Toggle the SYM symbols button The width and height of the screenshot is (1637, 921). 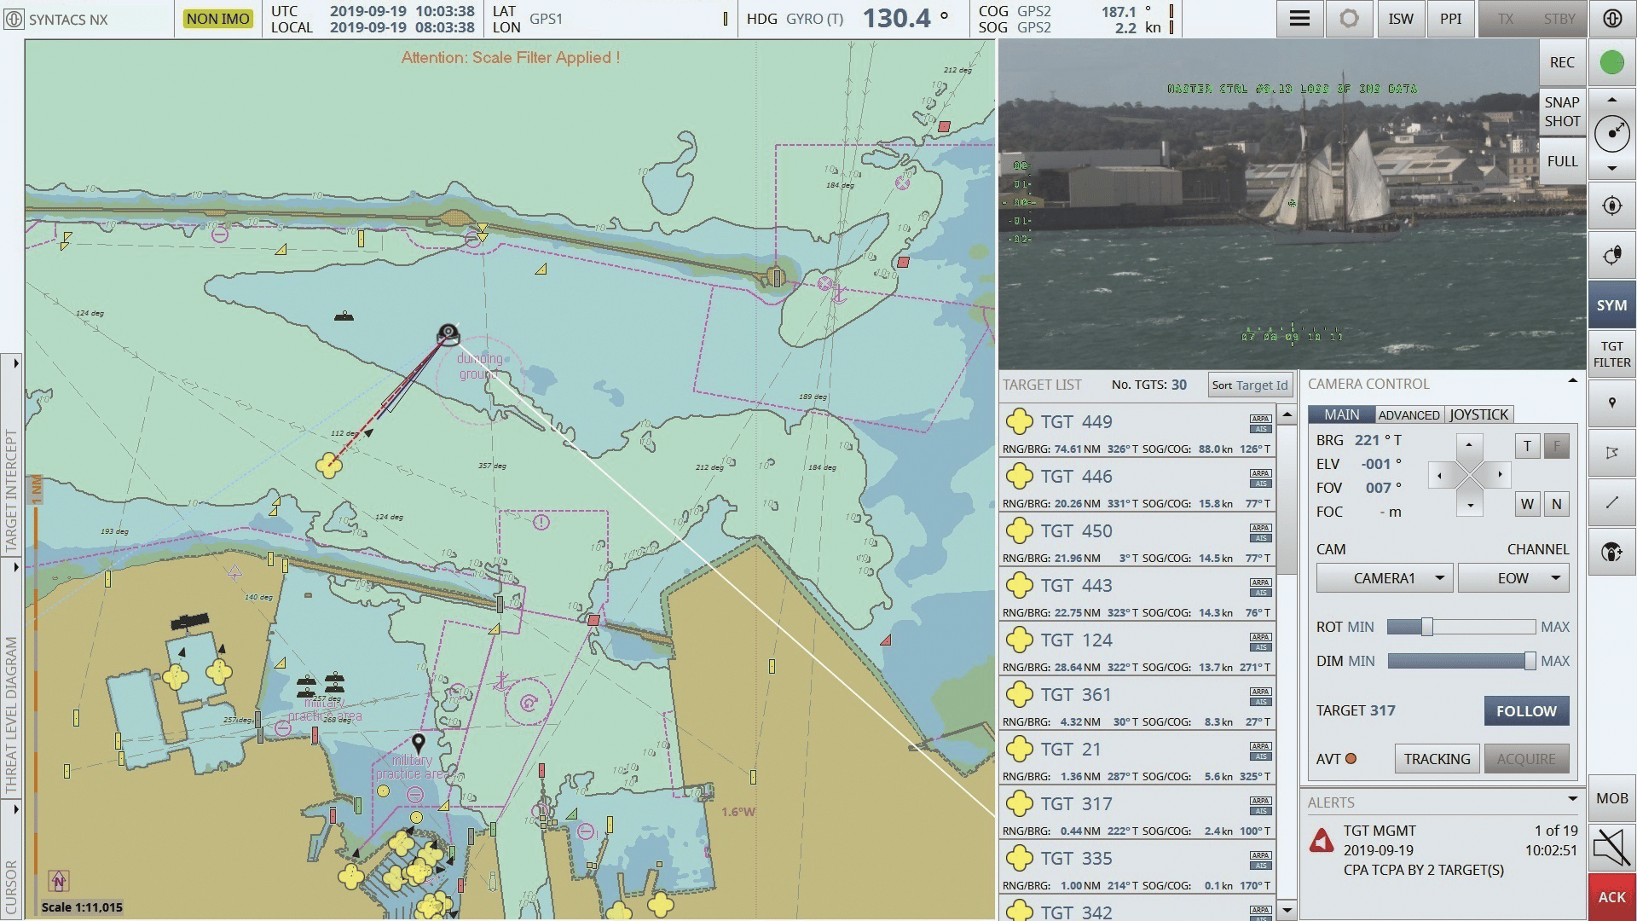point(1611,305)
